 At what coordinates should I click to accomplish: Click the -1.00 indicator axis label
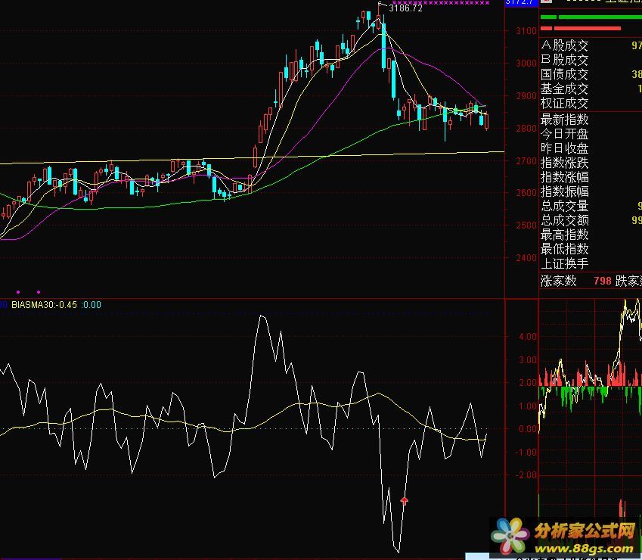tap(526, 453)
